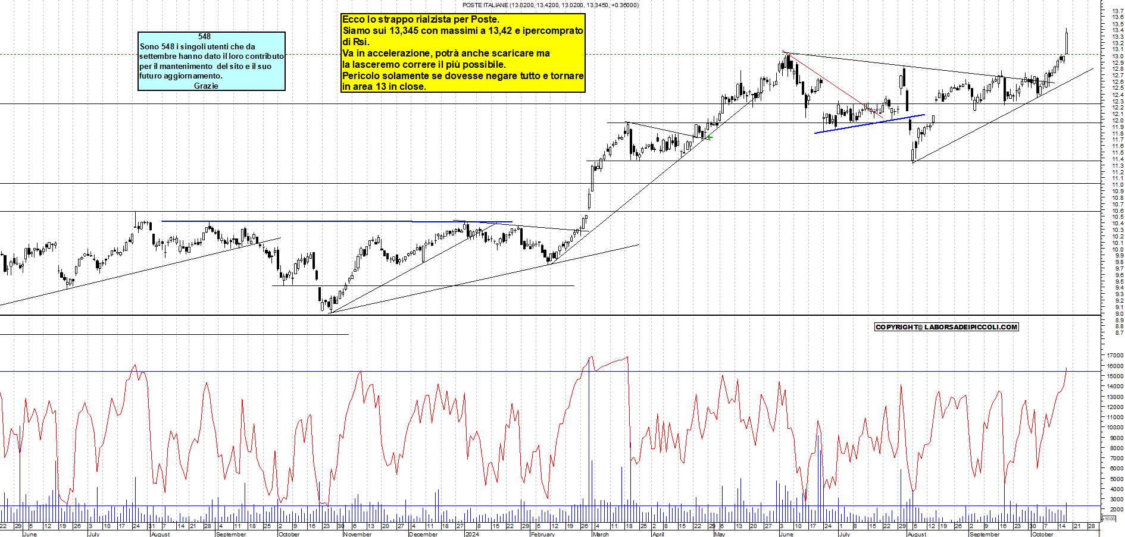Click the line 'in area 13 in close.'
Image resolution: width=1125 pixels, height=537 pixels.
(x=384, y=86)
